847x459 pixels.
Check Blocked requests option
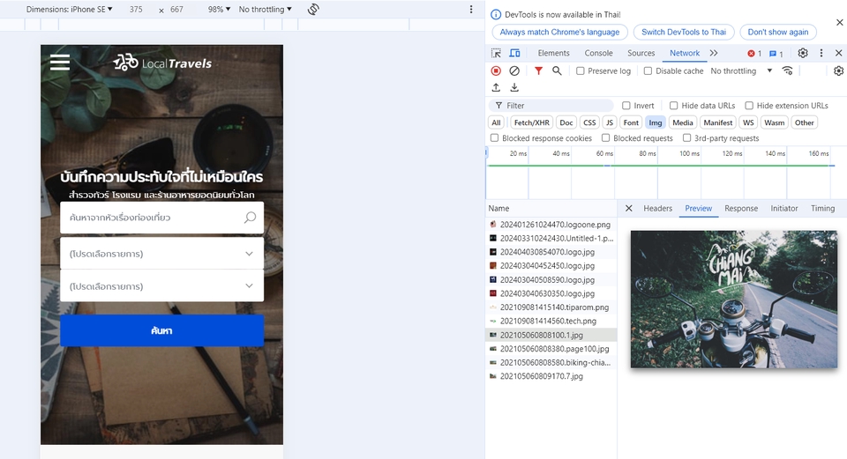605,138
